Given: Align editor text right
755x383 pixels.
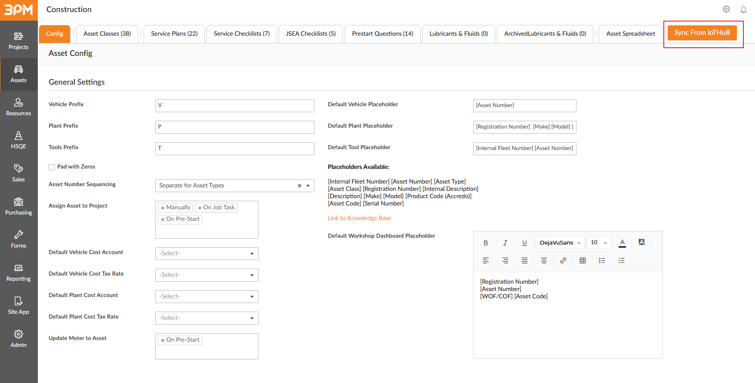Looking at the screenshot, I should tap(505, 260).
